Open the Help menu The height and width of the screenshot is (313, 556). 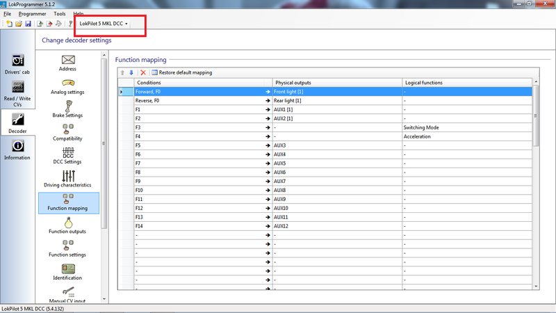point(79,14)
